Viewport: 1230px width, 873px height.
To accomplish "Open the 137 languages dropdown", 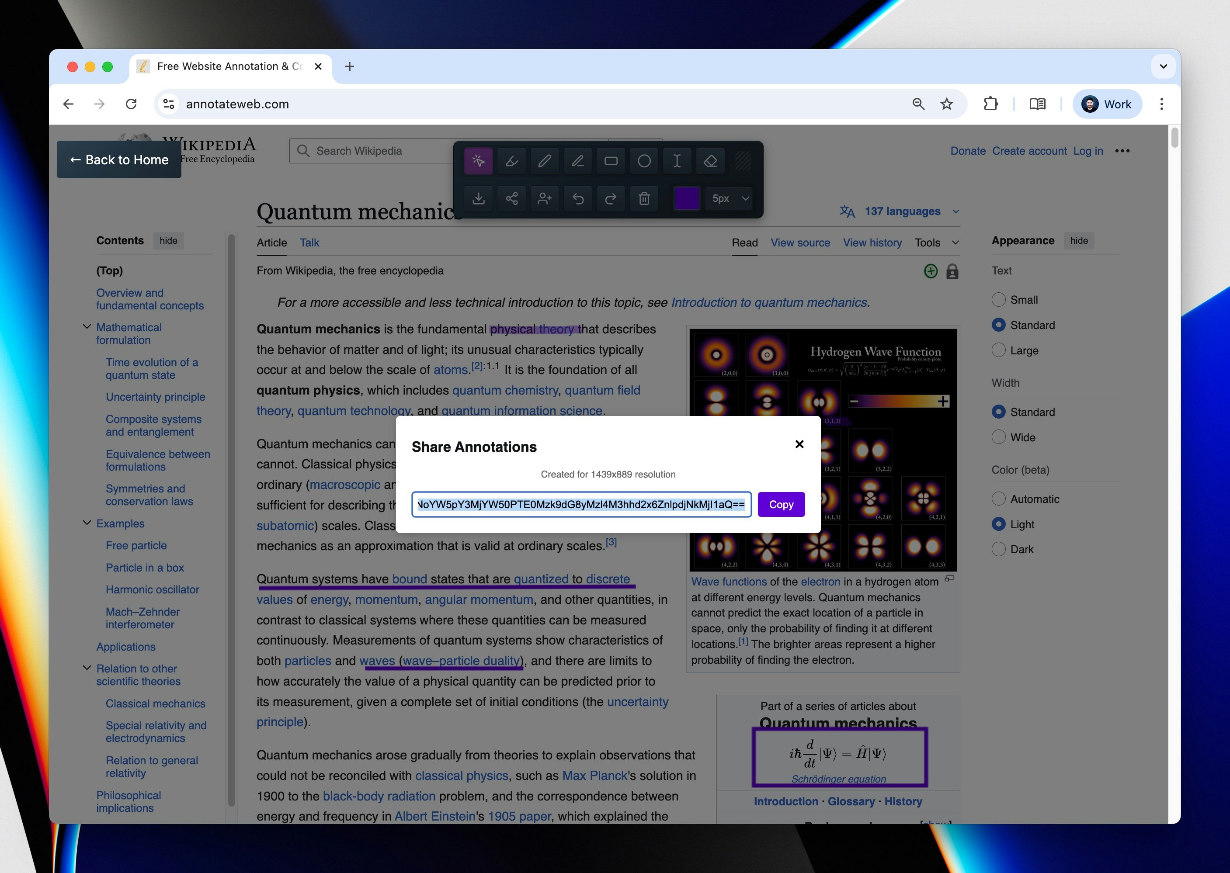I will pos(900,211).
